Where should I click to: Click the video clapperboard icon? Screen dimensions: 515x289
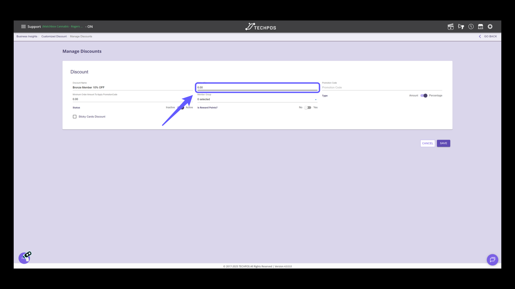coord(451,26)
